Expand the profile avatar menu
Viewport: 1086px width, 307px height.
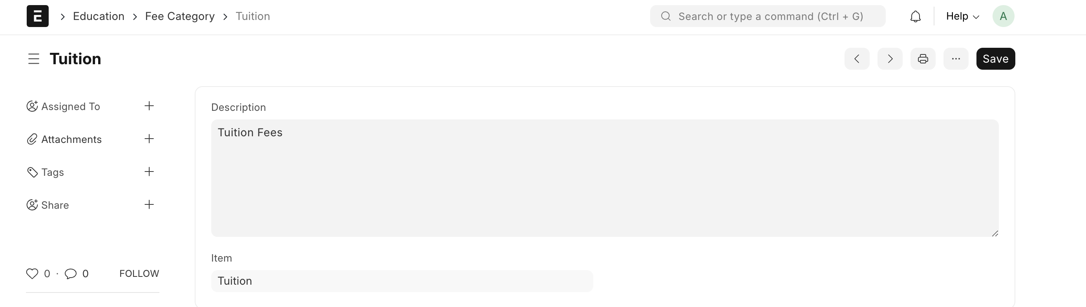click(x=1004, y=16)
